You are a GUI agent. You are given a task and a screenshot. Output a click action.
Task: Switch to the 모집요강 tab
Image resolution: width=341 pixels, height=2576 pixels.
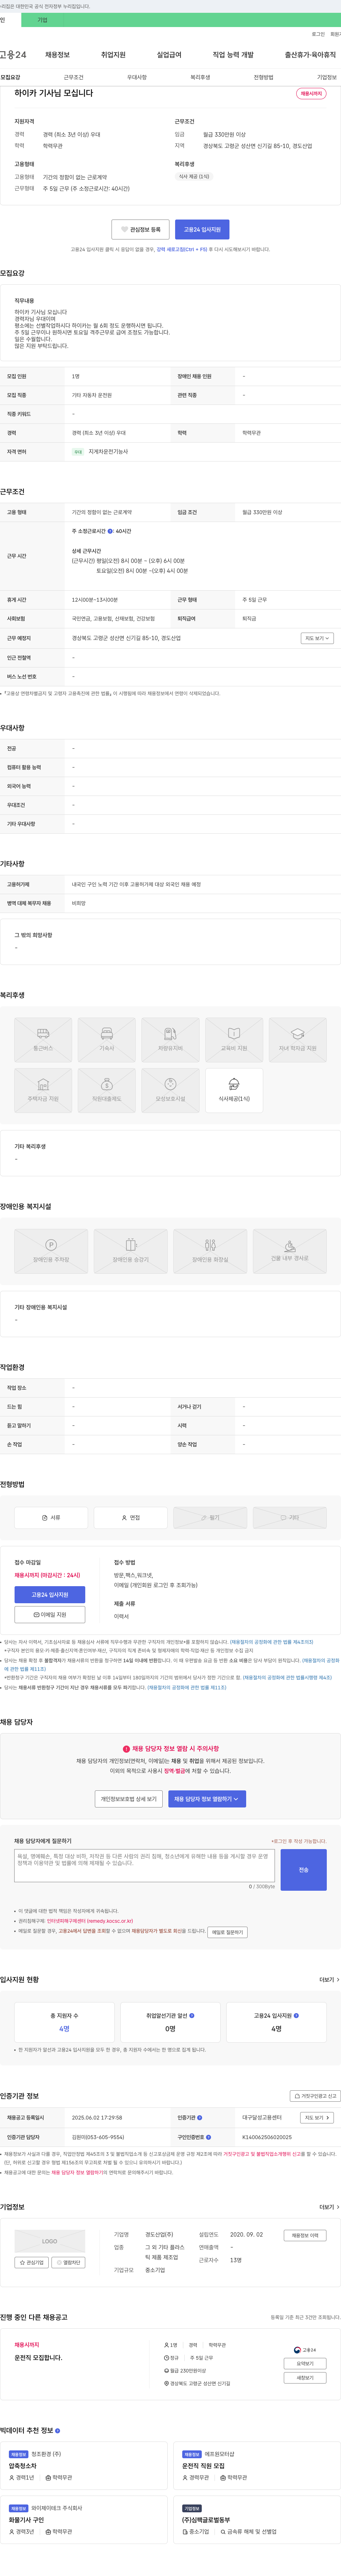pos(10,77)
